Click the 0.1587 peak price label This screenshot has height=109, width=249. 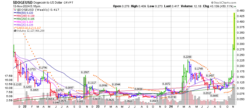click(x=85, y=72)
